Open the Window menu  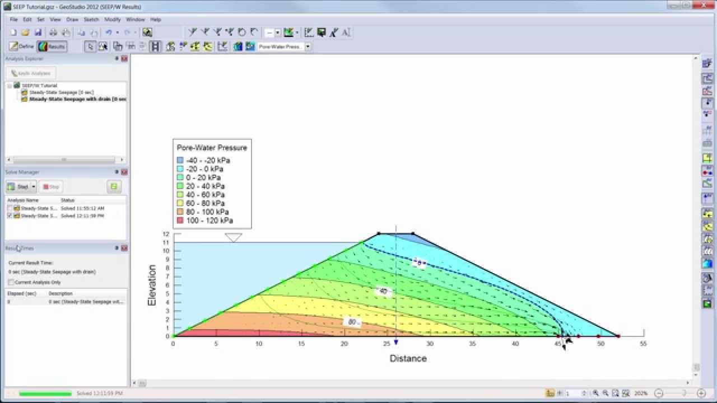coord(136,20)
